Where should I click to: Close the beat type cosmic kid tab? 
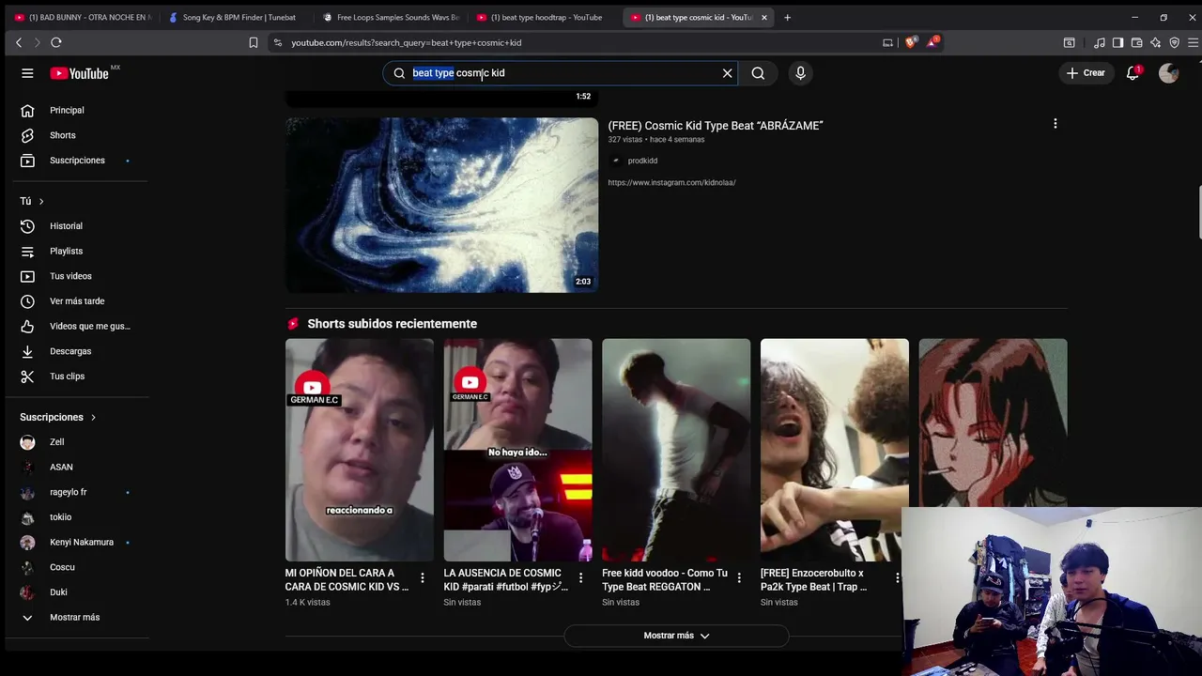(763, 17)
